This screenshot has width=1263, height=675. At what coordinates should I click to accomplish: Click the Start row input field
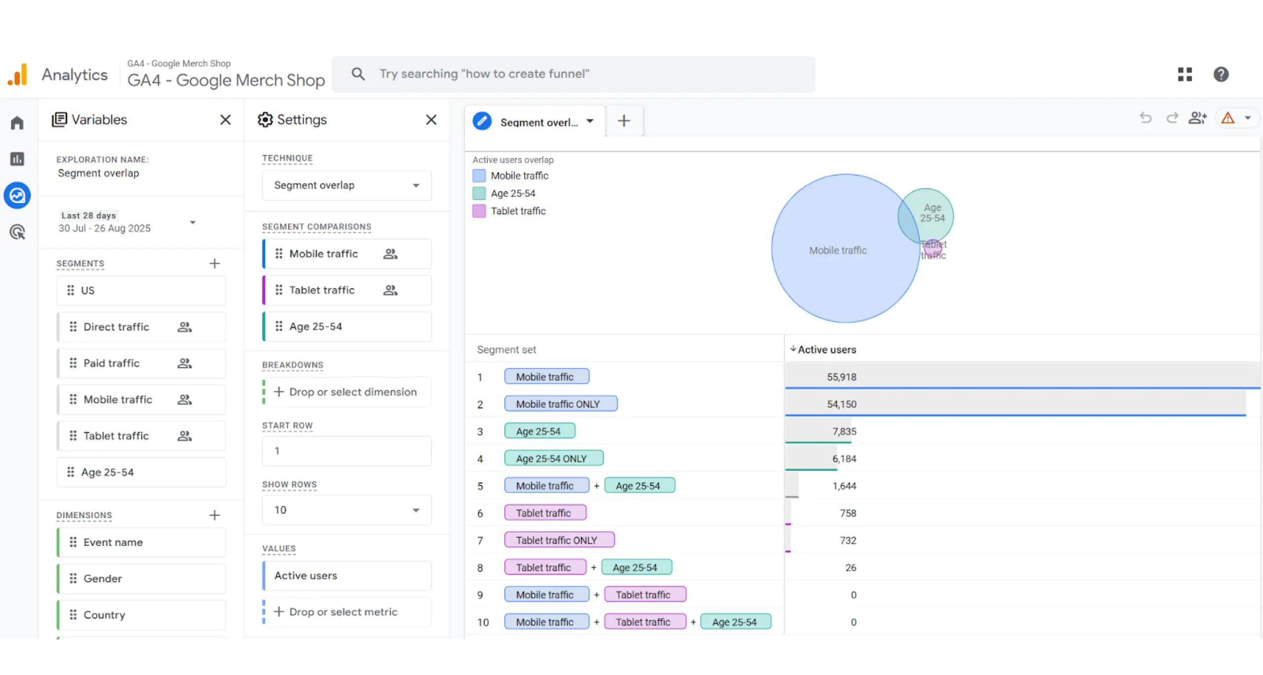[347, 451]
